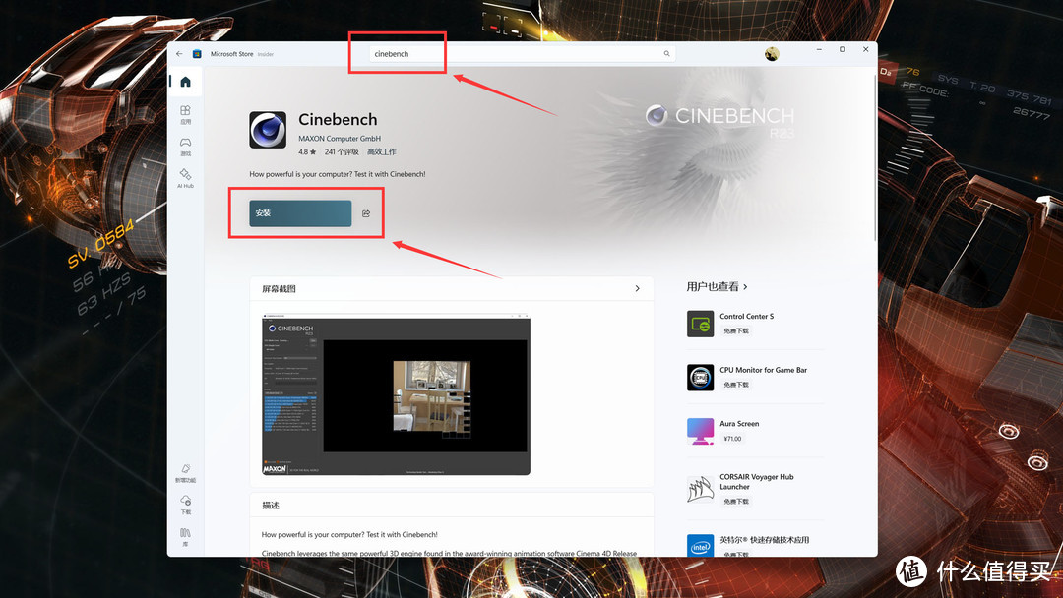This screenshot has width=1063, height=598.
Task: Click the Aura Screen title
Action: pyautogui.click(x=739, y=423)
